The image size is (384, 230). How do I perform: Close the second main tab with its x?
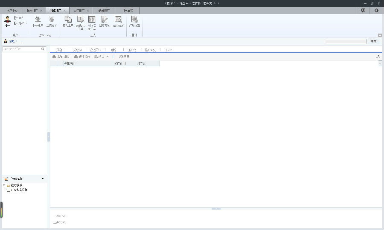coord(41,11)
